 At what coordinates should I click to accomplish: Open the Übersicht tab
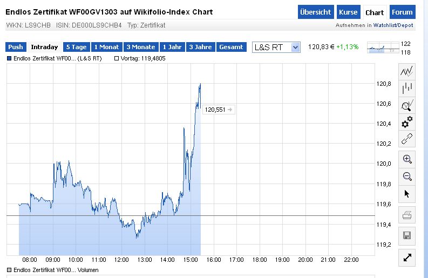(316, 12)
